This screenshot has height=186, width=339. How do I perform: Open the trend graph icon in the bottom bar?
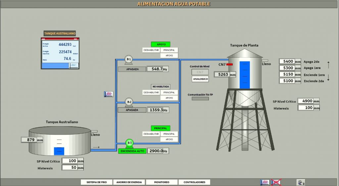265,182
